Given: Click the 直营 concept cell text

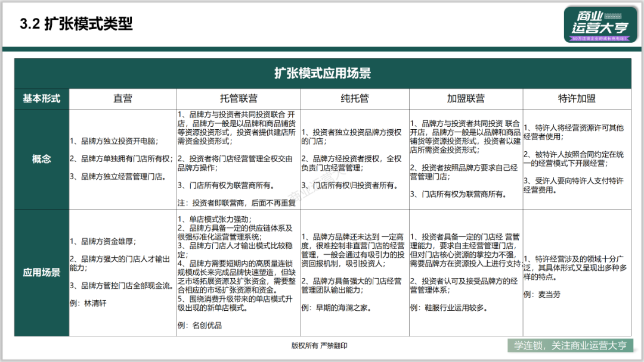Looking at the screenshot, I should (121, 159).
